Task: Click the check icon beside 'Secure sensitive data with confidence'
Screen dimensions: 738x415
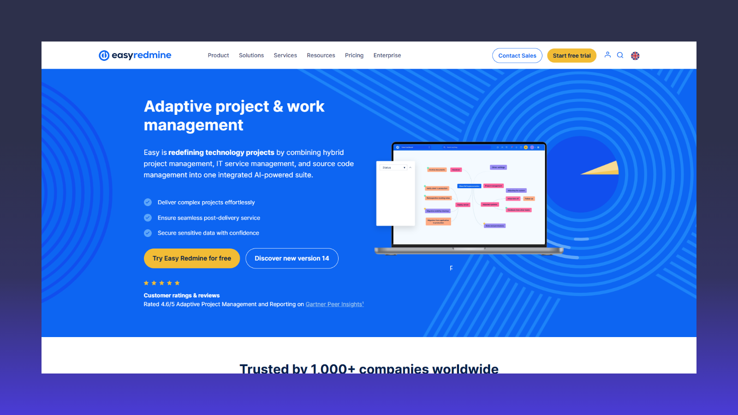Action: click(x=148, y=233)
